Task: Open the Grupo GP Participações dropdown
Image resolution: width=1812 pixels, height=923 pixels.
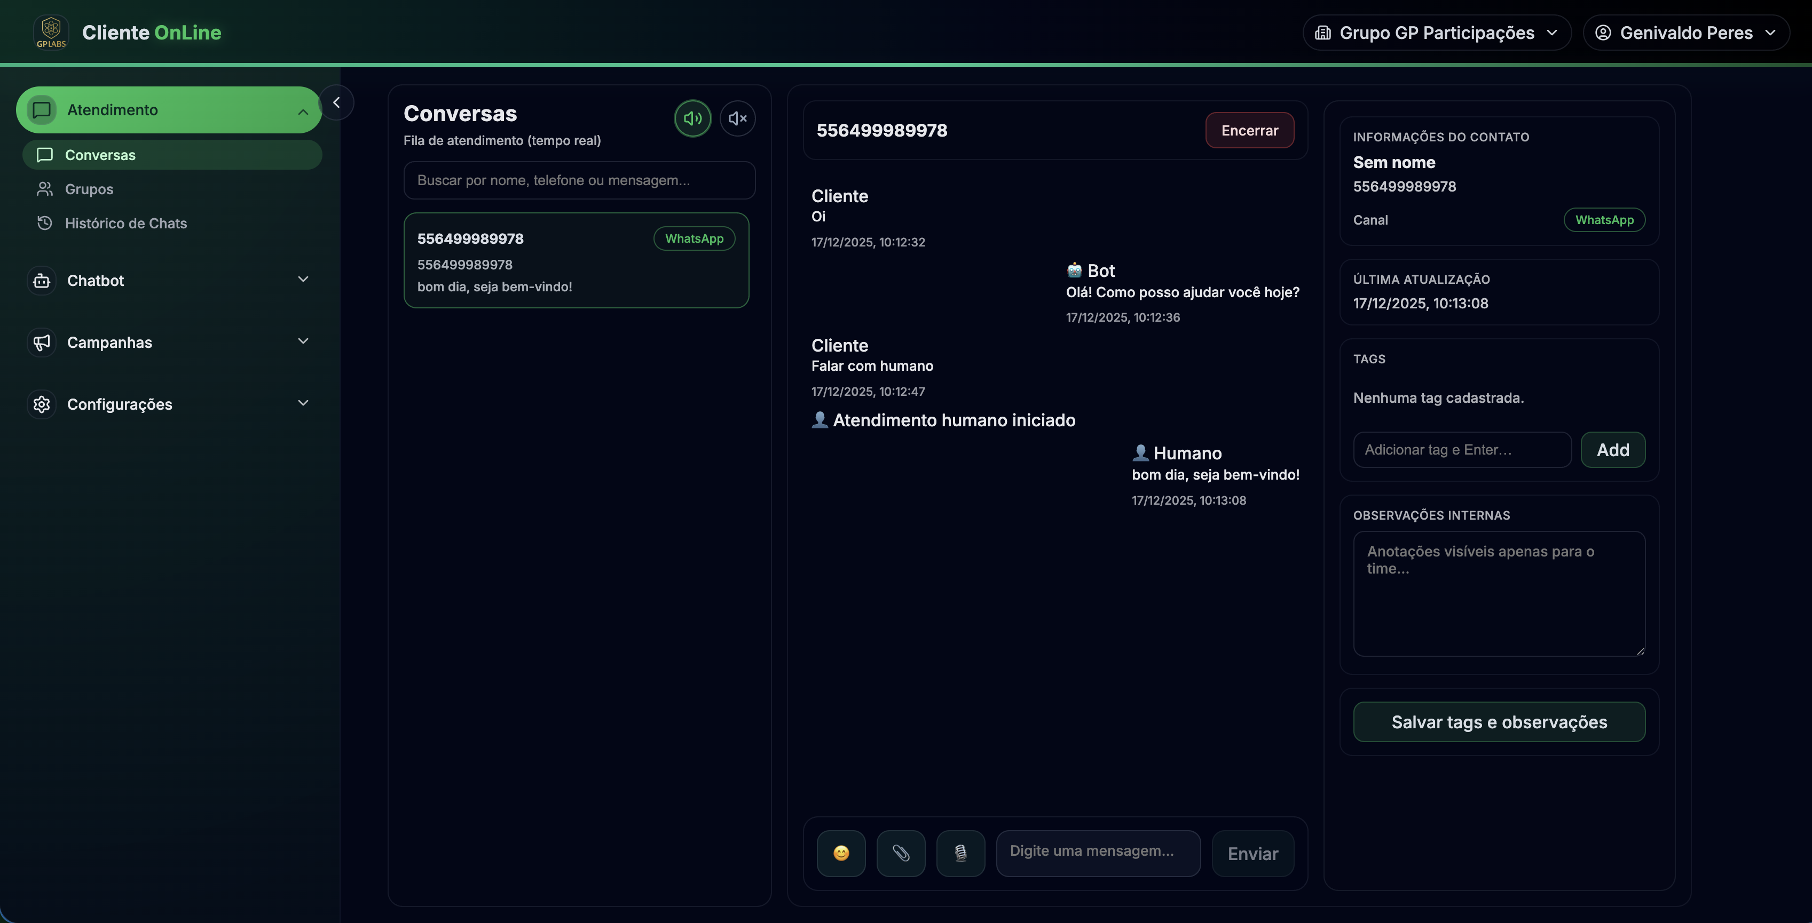Action: click(x=1436, y=33)
